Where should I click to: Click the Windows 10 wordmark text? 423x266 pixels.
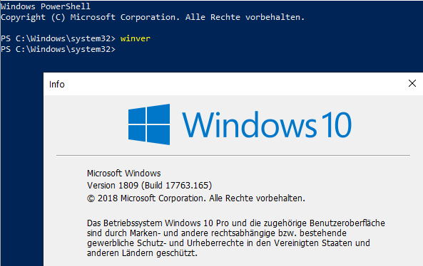coord(267,124)
